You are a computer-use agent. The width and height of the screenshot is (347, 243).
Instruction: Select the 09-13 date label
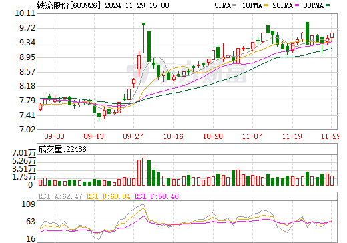[93, 136]
